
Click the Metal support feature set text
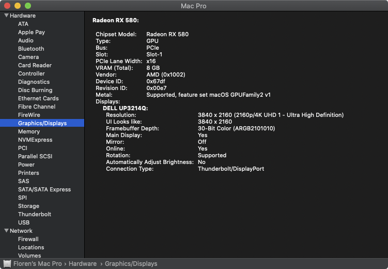point(209,95)
